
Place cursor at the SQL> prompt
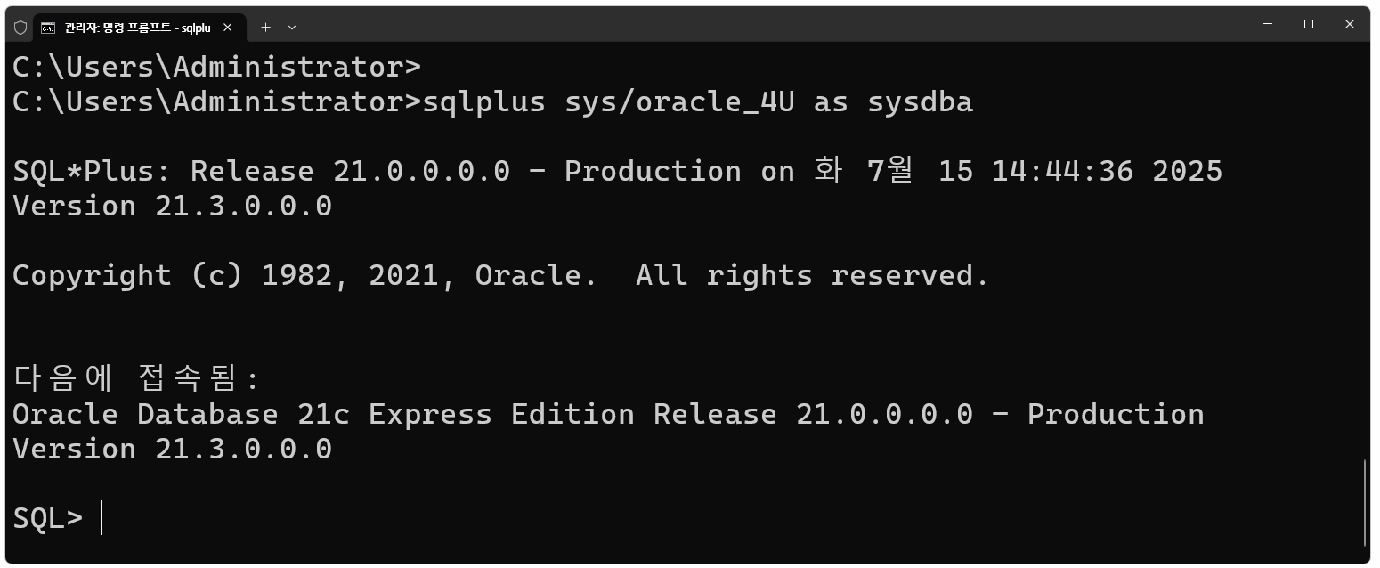102,518
